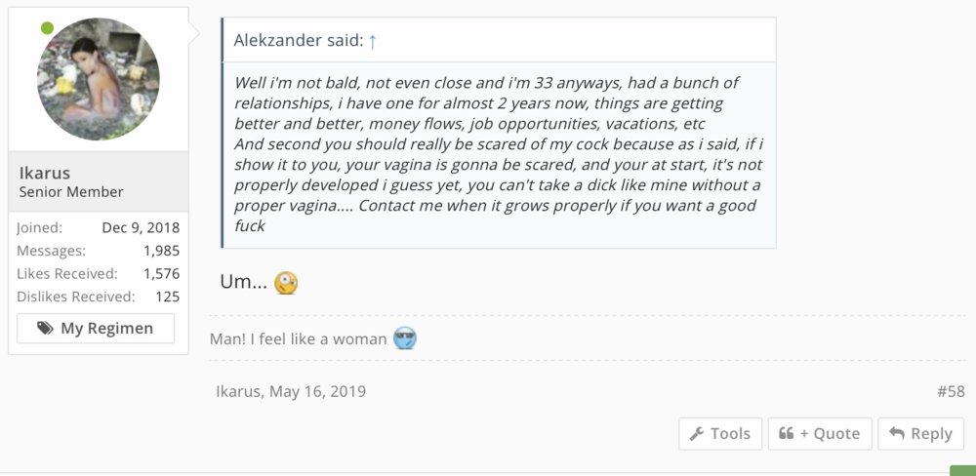
Task: Click the "Senior Member" user title
Action: coord(71,192)
